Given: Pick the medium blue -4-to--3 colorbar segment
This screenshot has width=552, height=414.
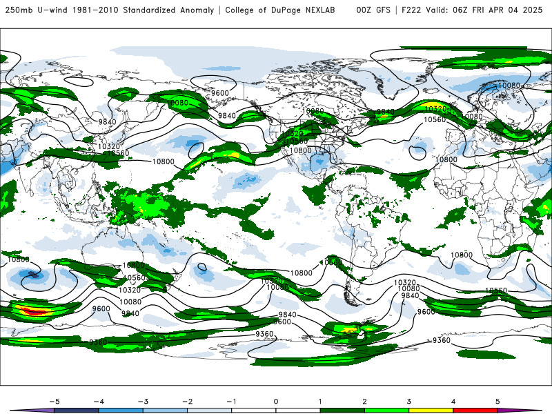Looking at the screenshot, I should pyautogui.click(x=121, y=411).
